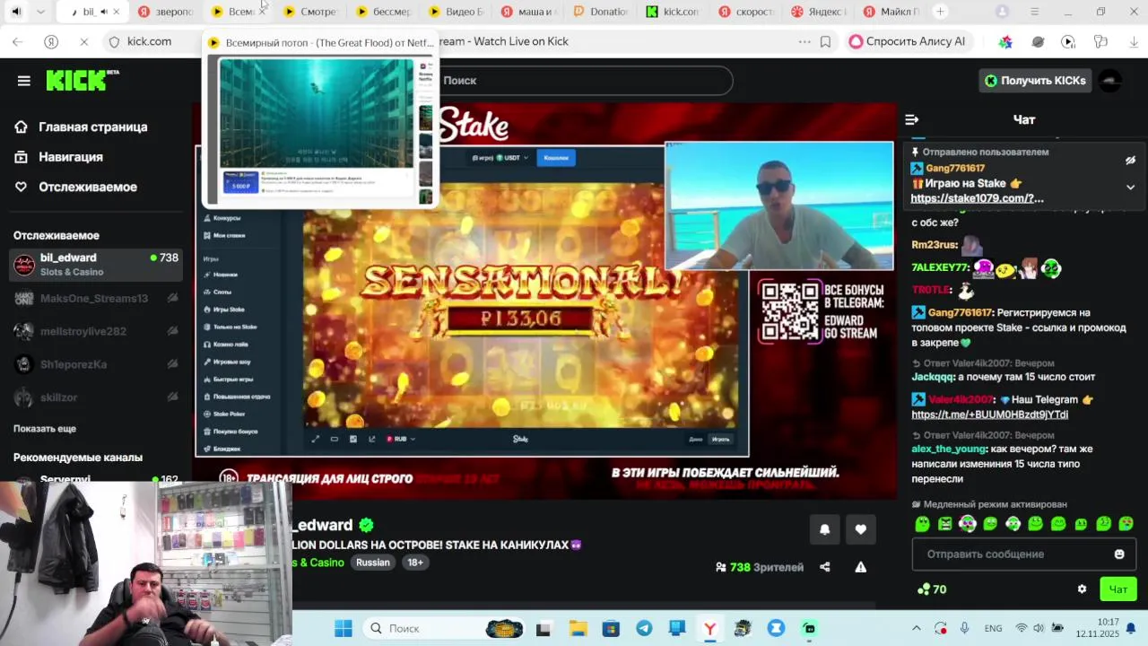Toggle stream notification bell
The width and height of the screenshot is (1148, 646).
tap(825, 529)
